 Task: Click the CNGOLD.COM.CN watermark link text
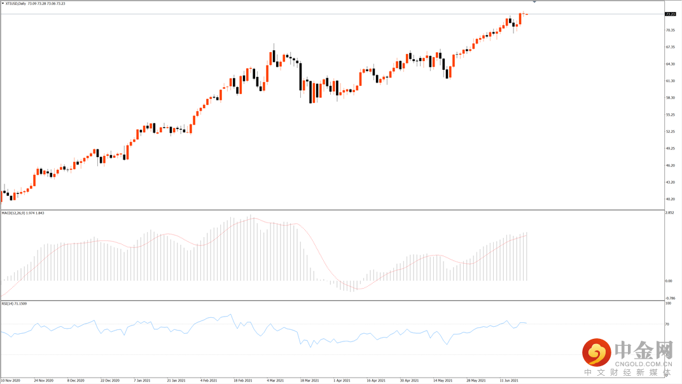tap(644, 364)
